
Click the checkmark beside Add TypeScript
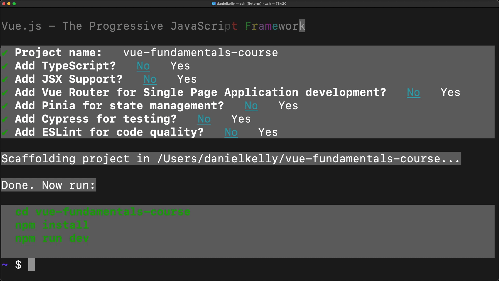pos(5,66)
